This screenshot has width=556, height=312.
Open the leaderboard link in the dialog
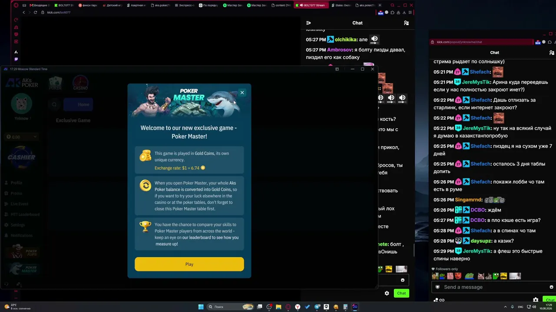(210, 237)
